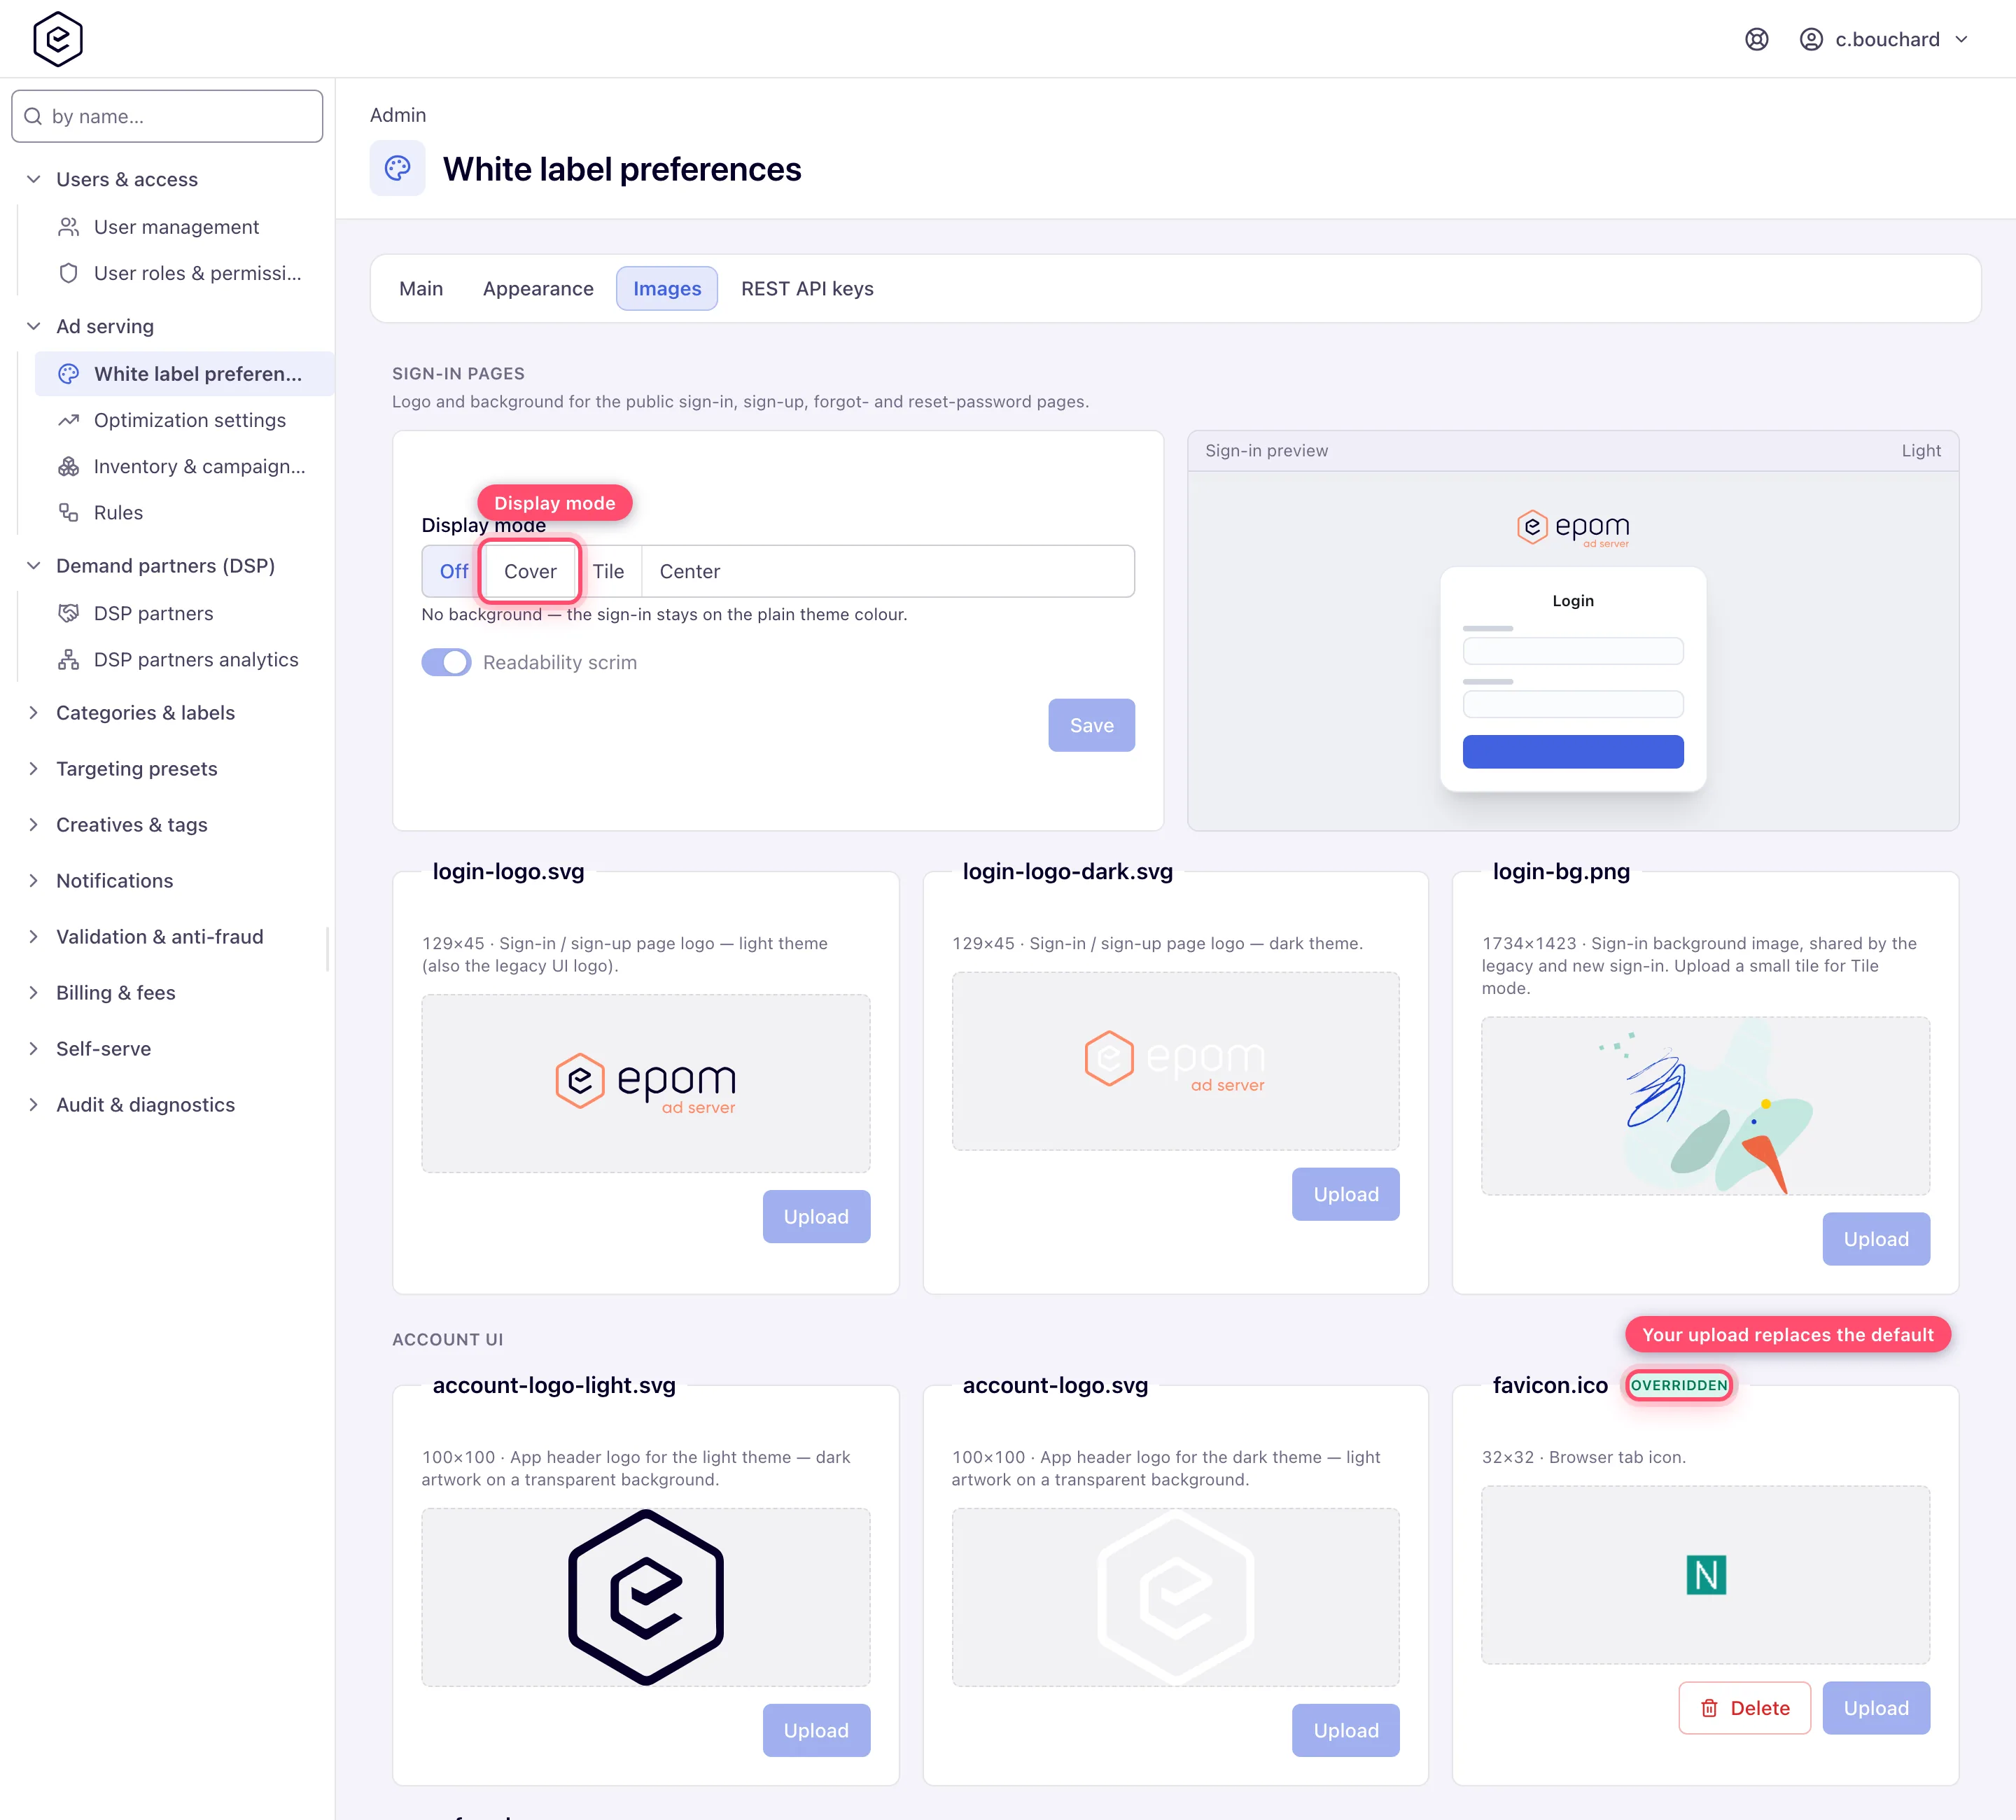Viewport: 2016px width, 1820px height.
Task: Click the DSP partners analytics hierarchy icon
Action: click(68, 659)
